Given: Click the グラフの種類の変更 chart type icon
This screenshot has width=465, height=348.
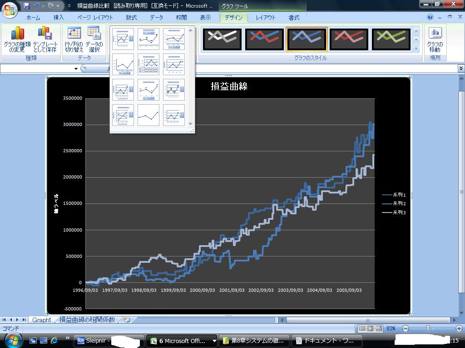Looking at the screenshot, I should click(x=17, y=39).
